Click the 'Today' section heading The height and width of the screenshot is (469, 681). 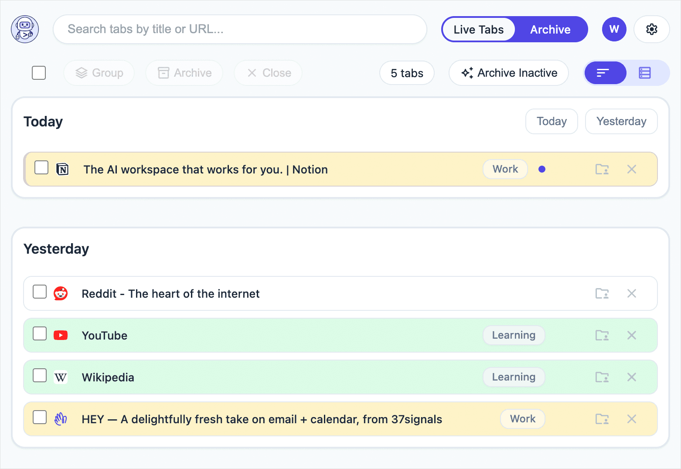[43, 122]
